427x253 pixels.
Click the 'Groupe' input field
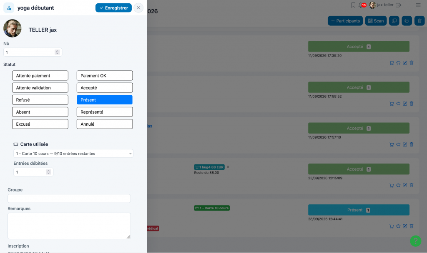point(69,198)
